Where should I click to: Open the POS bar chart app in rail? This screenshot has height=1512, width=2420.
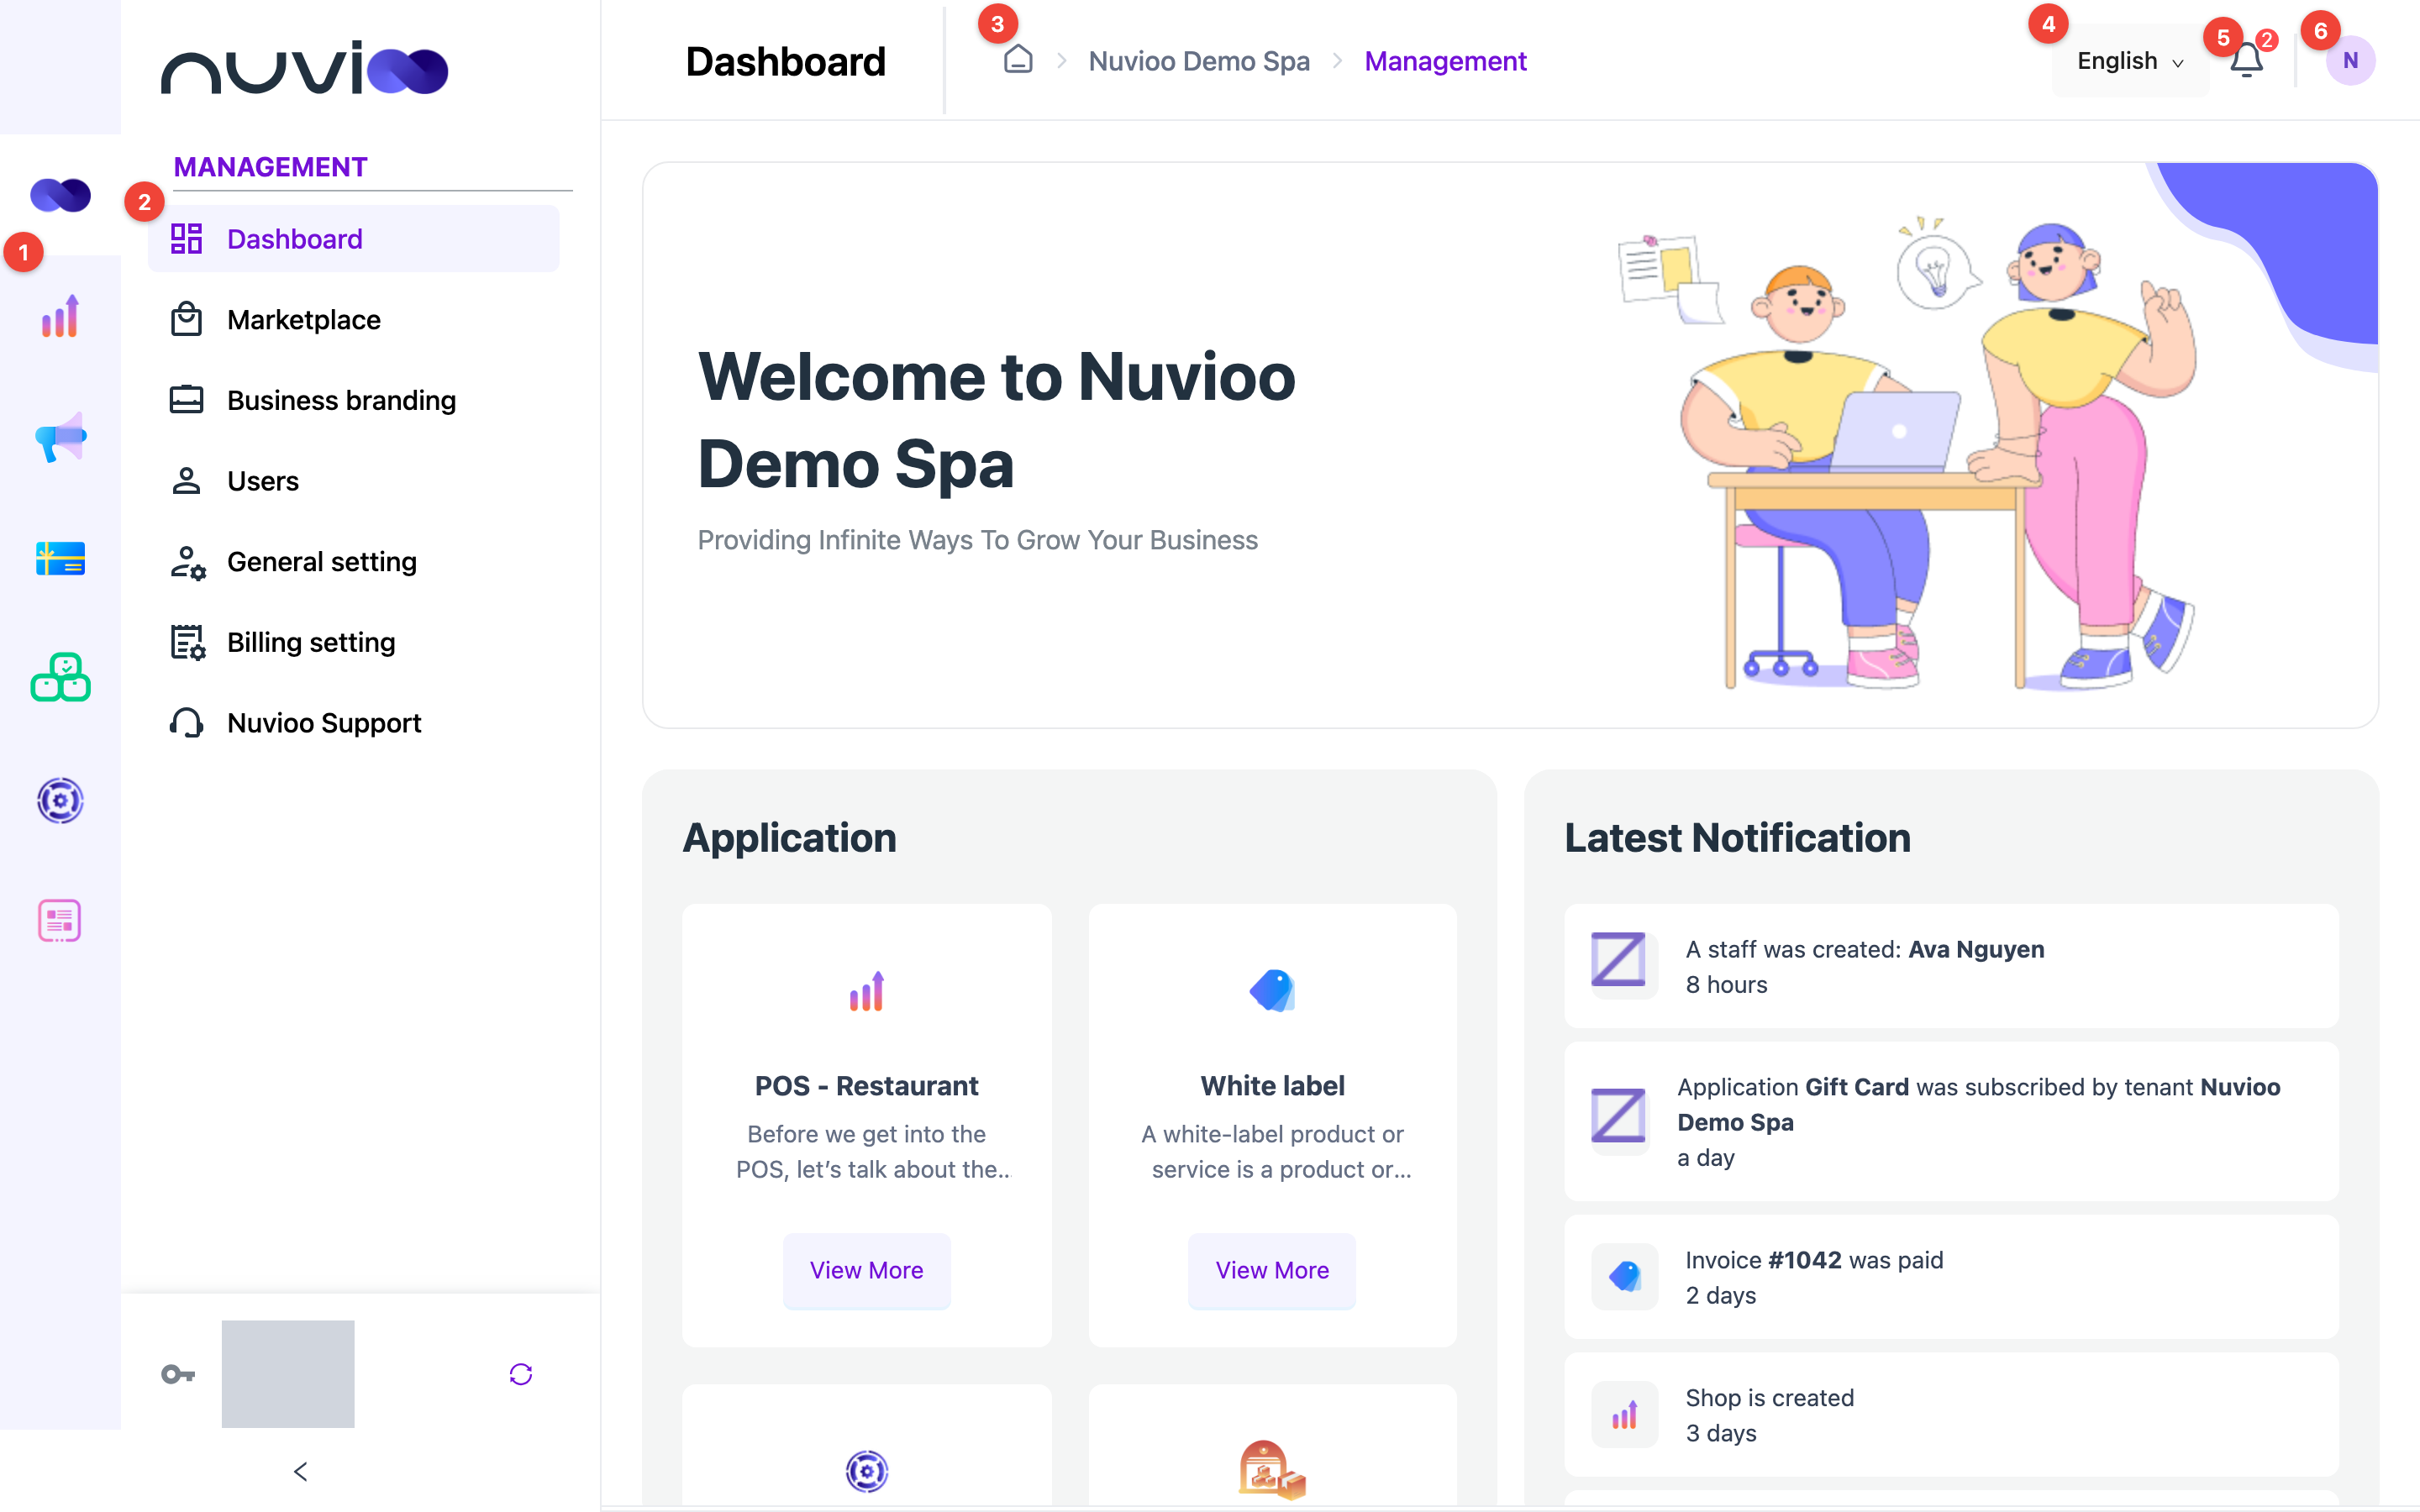(60, 316)
